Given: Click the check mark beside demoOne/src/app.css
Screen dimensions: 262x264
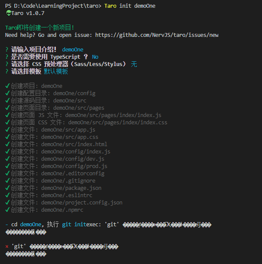Looking at the screenshot, I should [7, 137].
